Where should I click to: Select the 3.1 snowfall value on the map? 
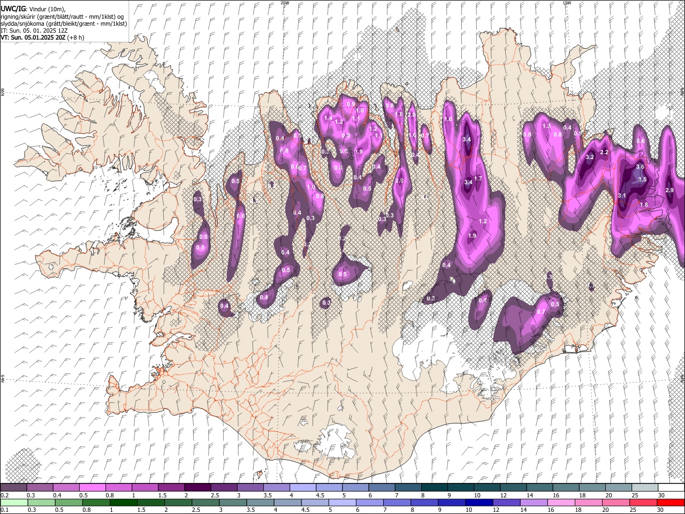pyautogui.click(x=622, y=196)
